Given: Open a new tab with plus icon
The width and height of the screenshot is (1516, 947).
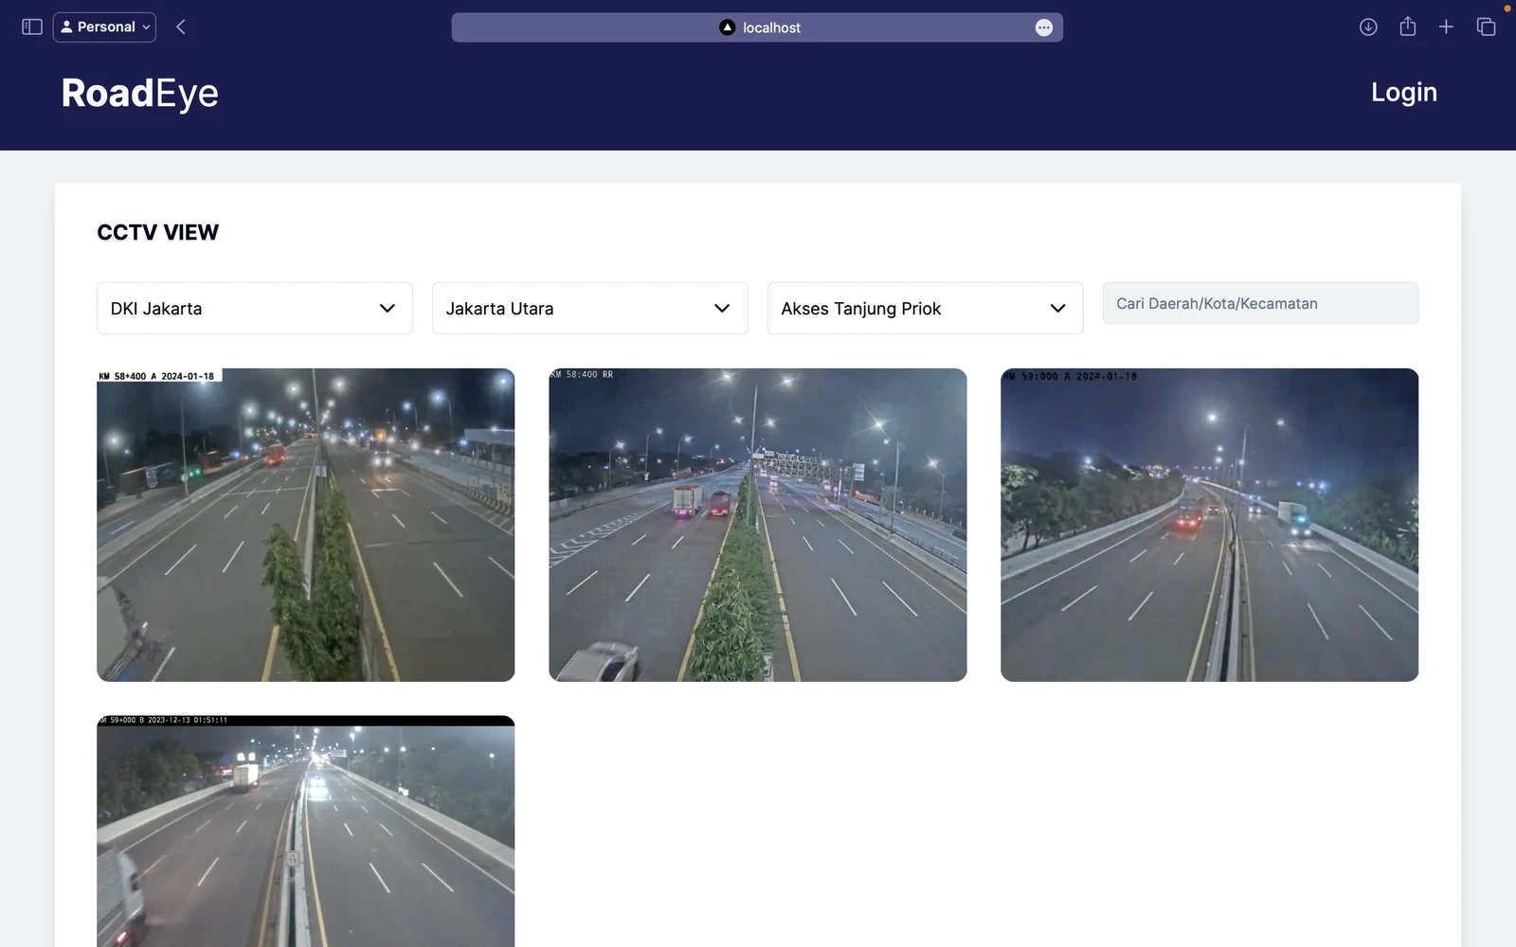Looking at the screenshot, I should (x=1446, y=27).
